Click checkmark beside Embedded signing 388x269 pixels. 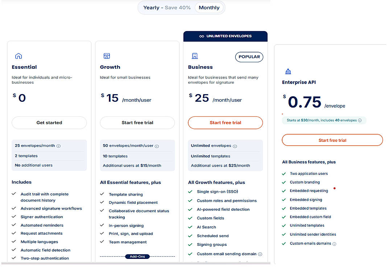click(x=284, y=199)
